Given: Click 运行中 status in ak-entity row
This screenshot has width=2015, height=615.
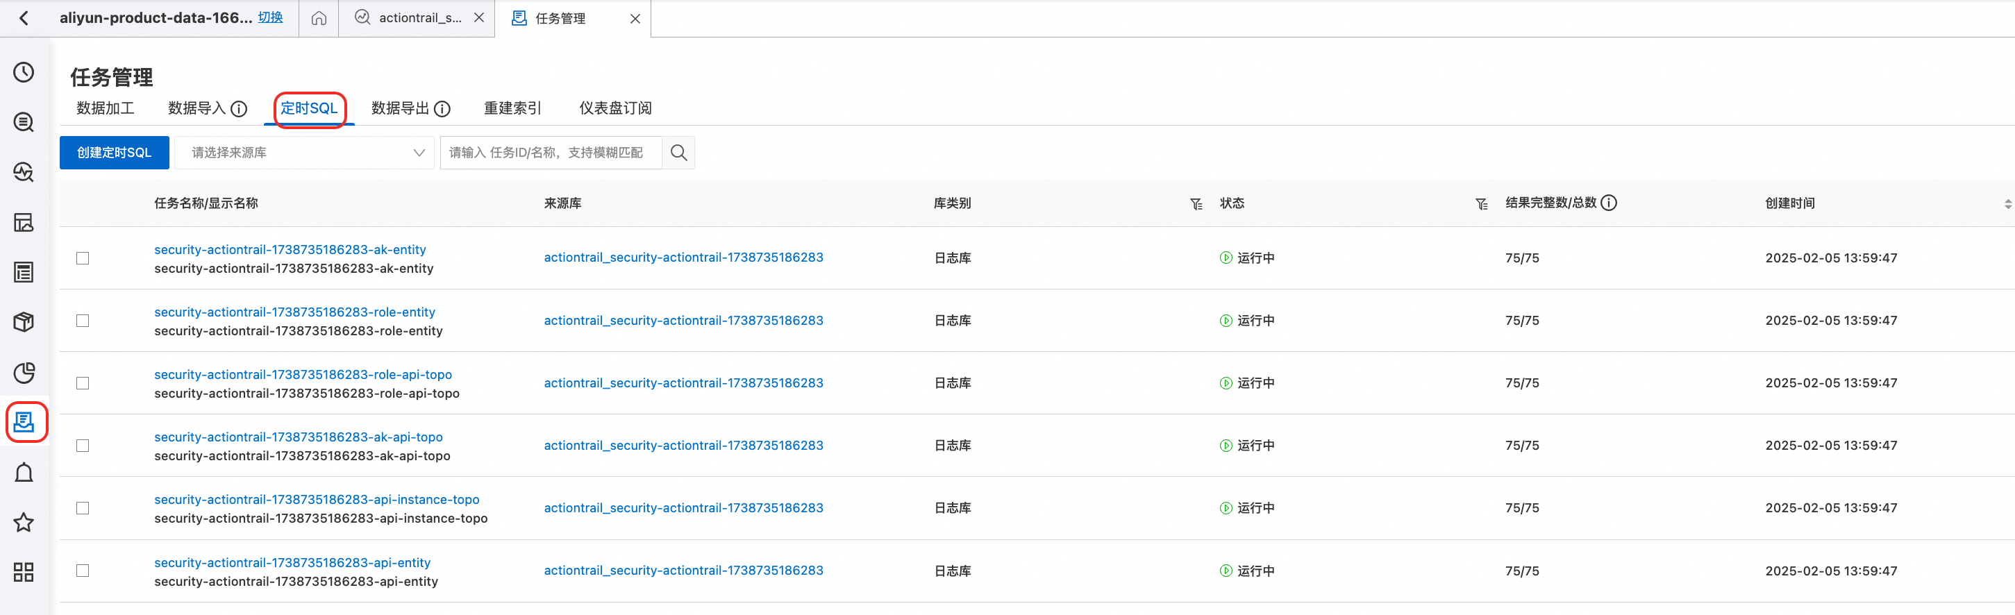Looking at the screenshot, I should tap(1247, 258).
